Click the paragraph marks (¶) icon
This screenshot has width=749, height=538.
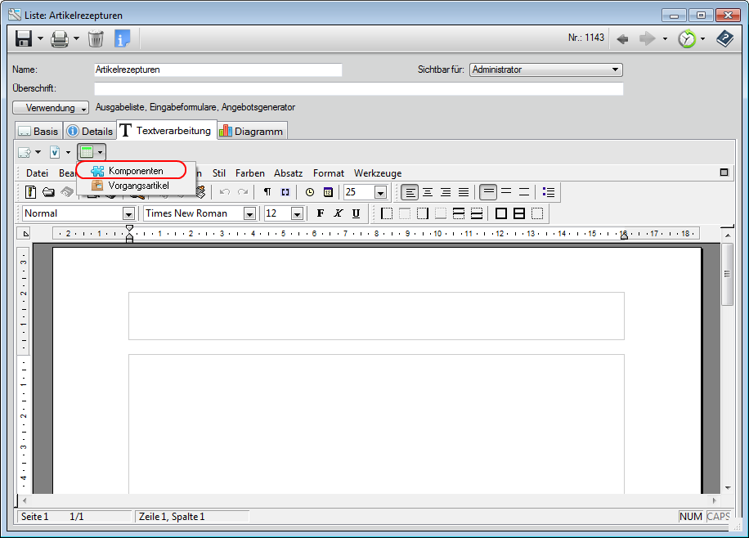coord(267,192)
